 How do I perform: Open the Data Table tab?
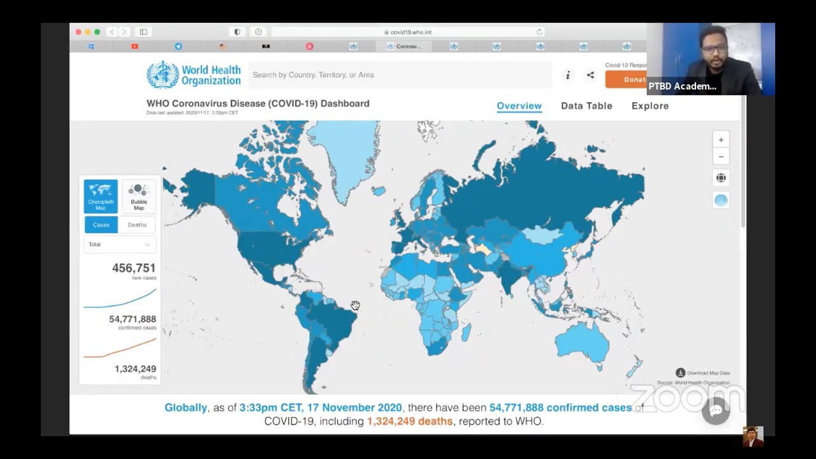point(586,106)
